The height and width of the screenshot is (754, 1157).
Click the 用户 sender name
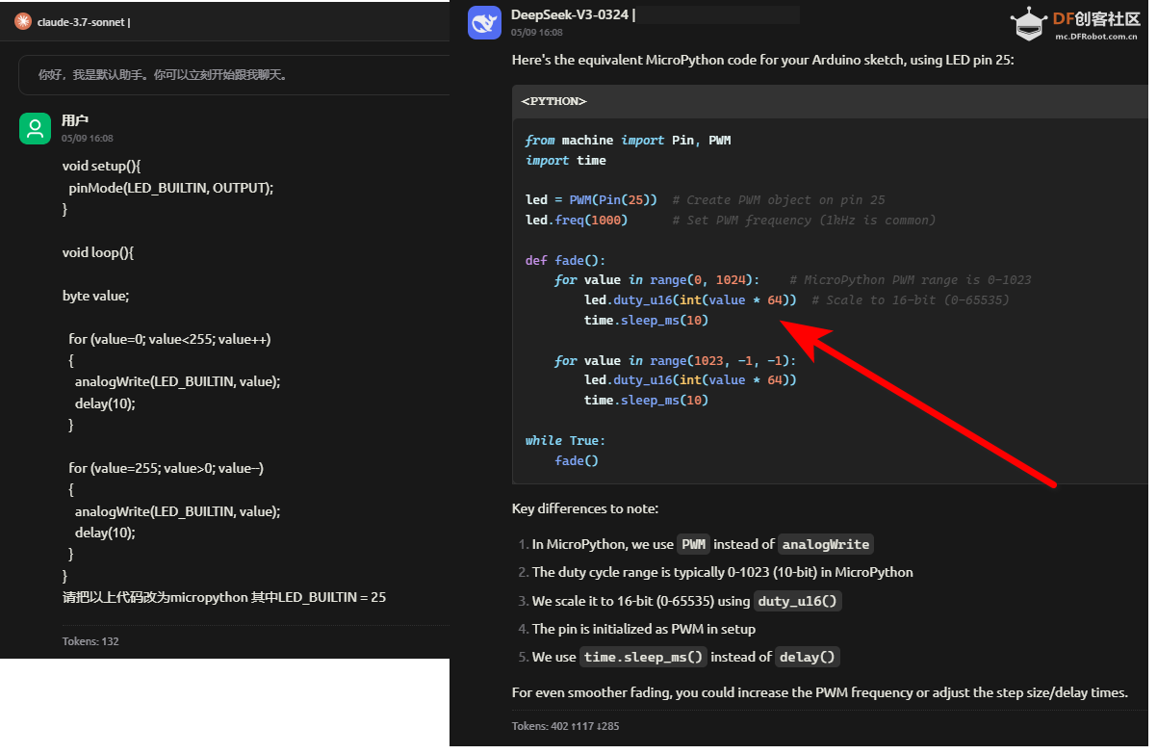[x=75, y=120]
